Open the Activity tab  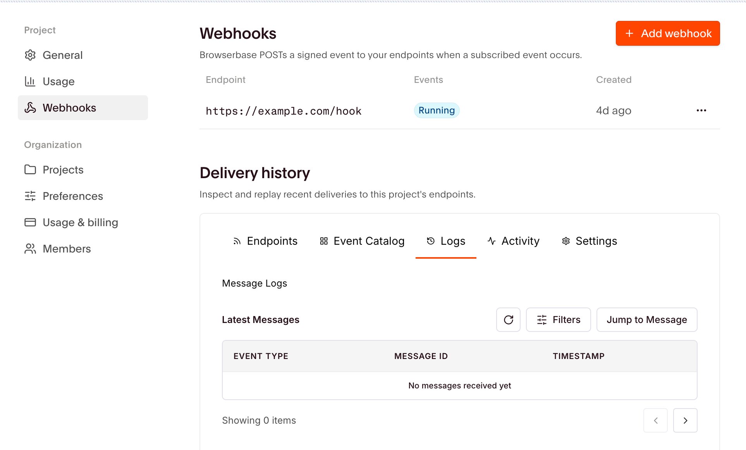tap(514, 241)
